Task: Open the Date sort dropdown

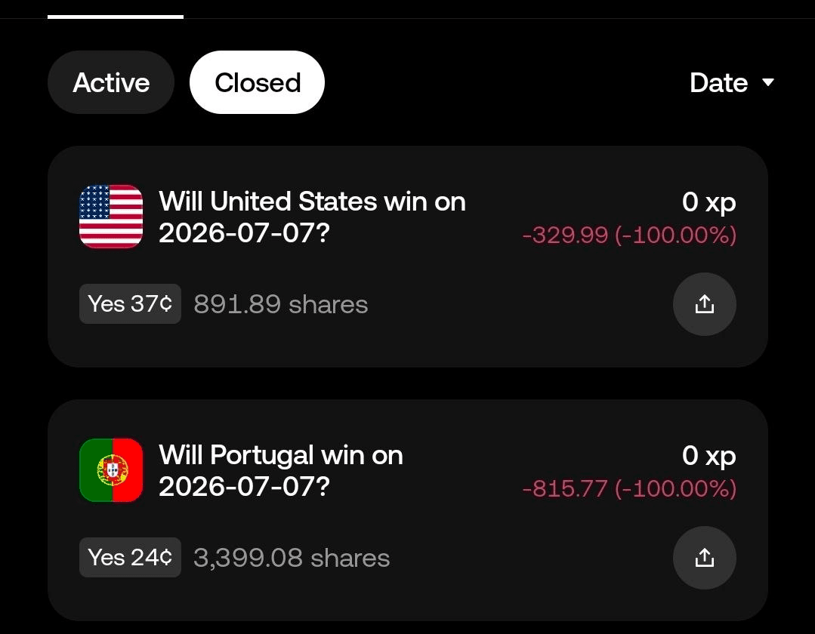Action: (731, 82)
